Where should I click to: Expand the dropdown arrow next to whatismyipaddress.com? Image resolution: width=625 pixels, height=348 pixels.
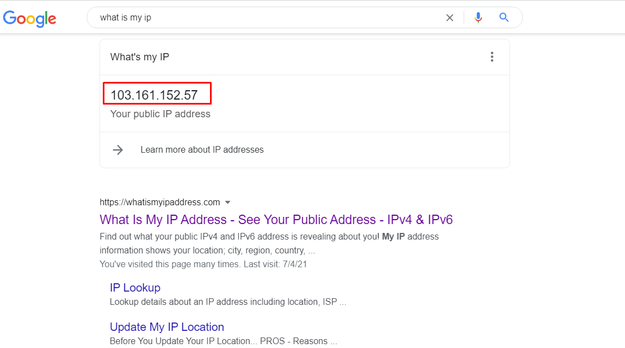[228, 202]
